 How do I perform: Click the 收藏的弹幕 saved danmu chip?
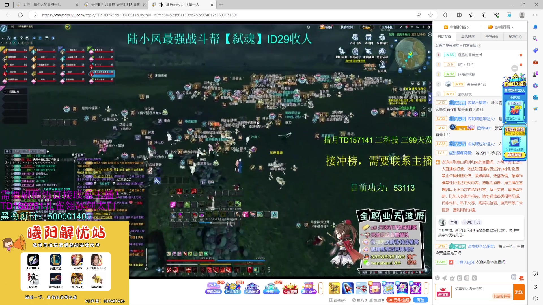[502, 297]
